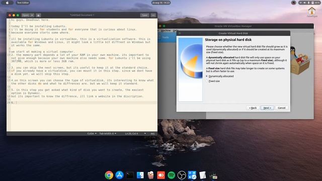Click the 'Storage on physical hard disk' heading
The image size is (322, 181).
tap(228, 40)
